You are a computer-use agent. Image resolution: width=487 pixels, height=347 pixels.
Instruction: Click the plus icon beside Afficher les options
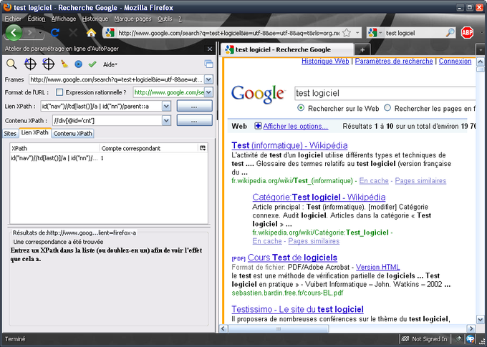coord(258,126)
